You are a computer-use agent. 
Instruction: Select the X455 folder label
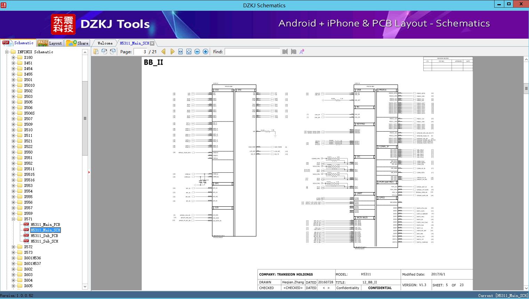tap(28, 74)
